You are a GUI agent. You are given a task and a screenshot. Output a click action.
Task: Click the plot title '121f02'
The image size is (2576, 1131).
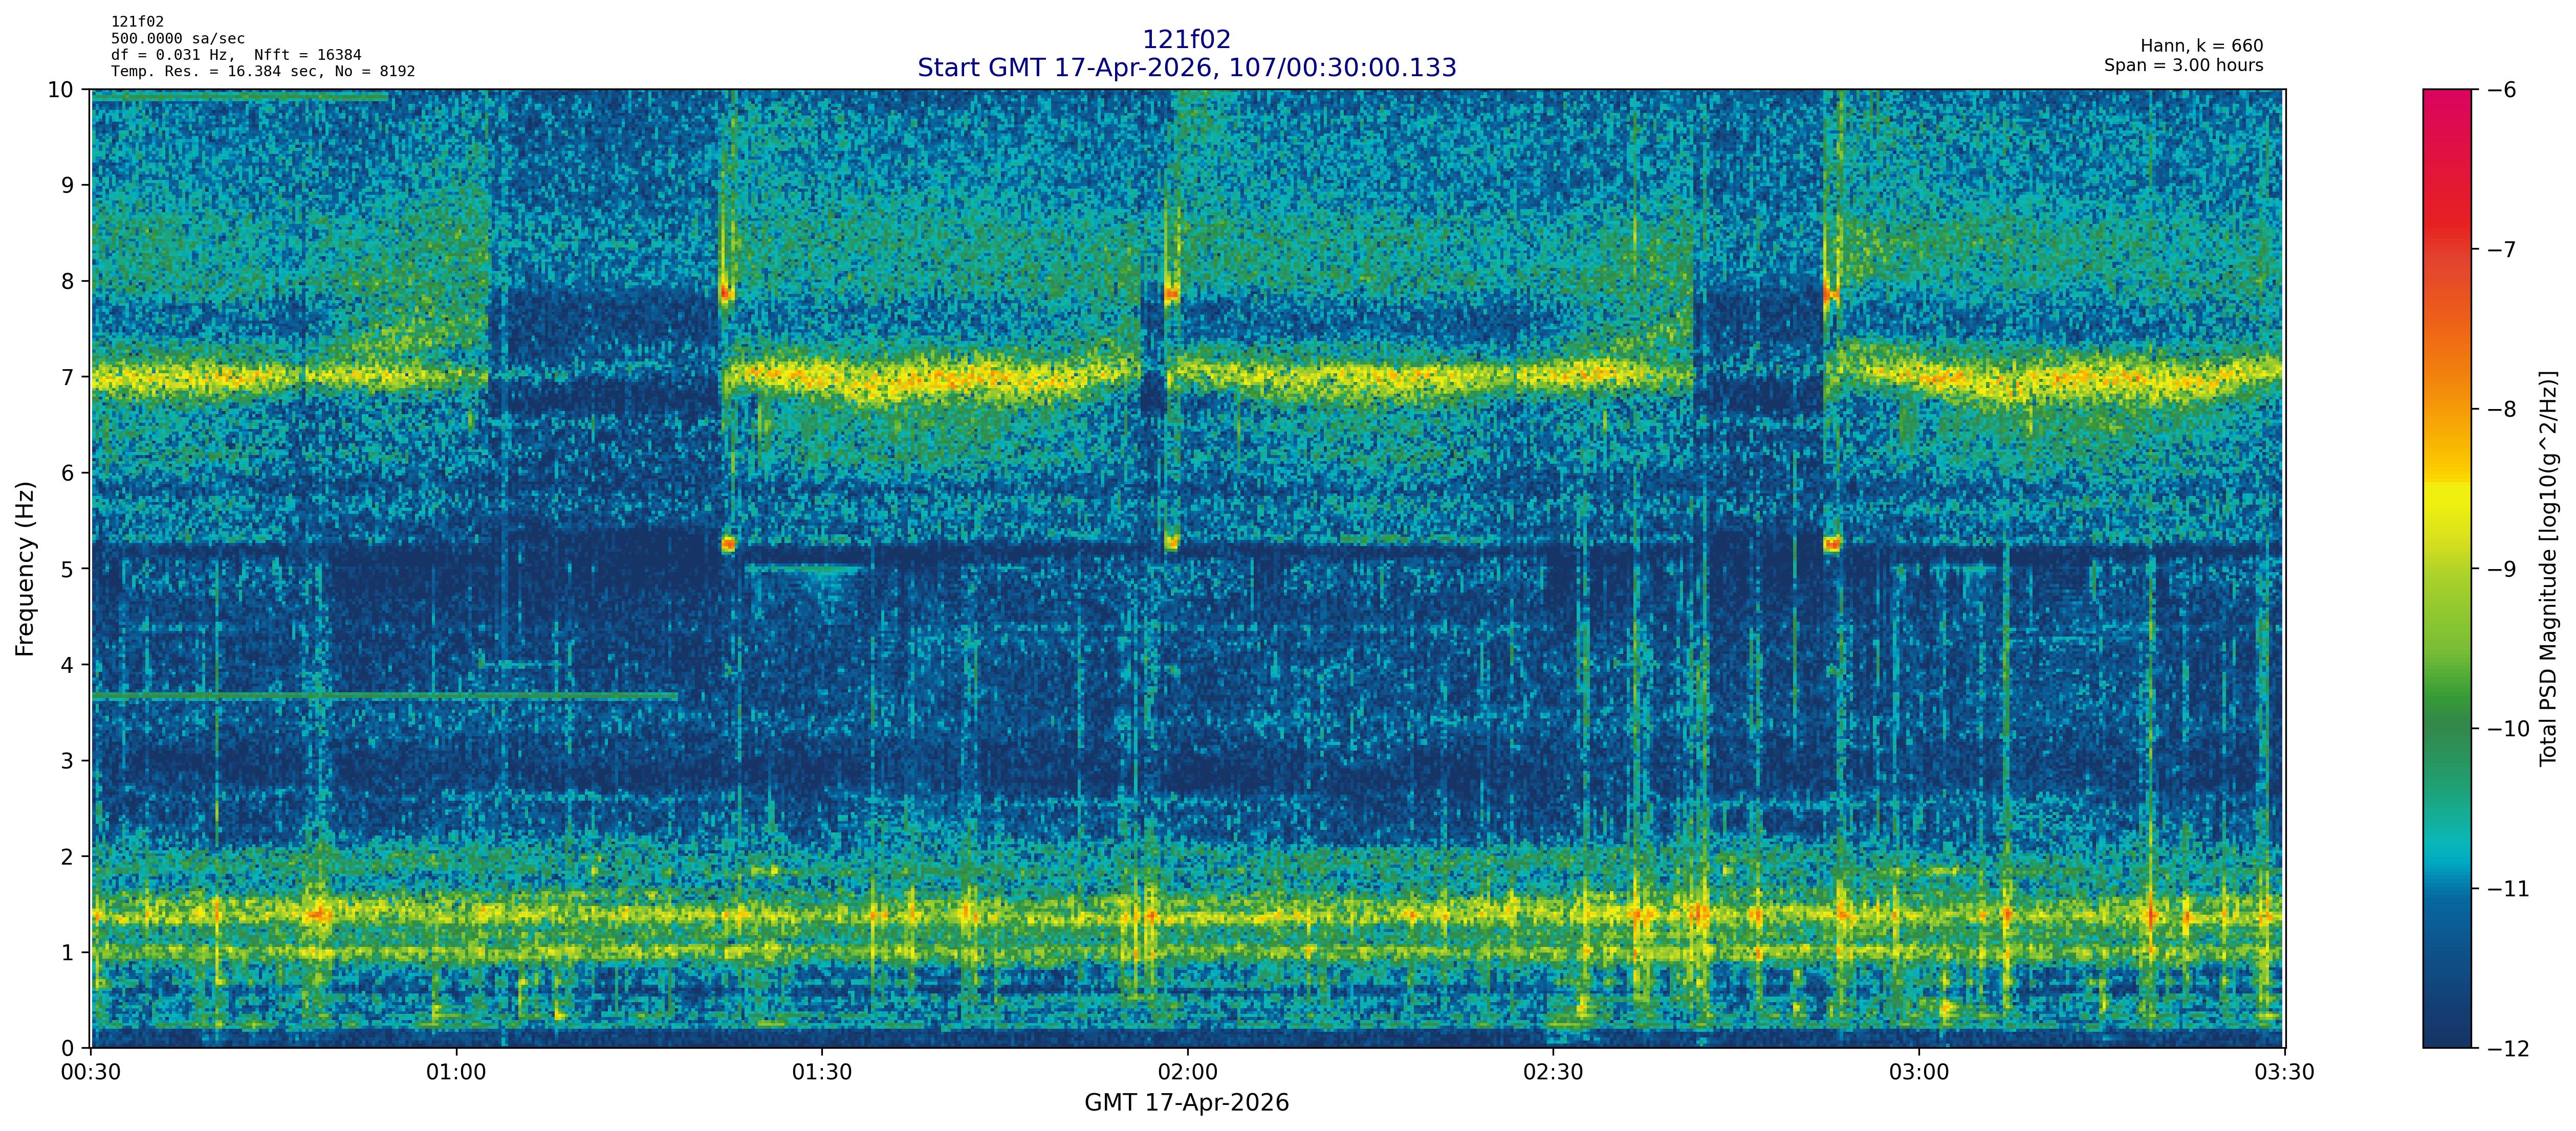pyautogui.click(x=1186, y=40)
